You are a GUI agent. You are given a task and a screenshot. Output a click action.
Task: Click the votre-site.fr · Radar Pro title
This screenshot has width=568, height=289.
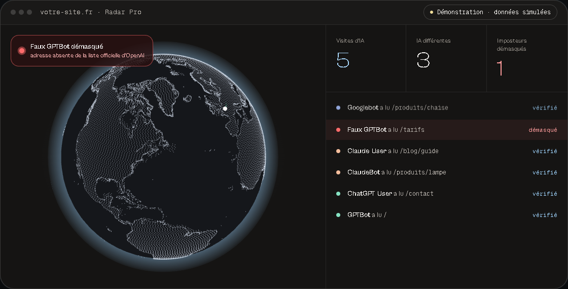pos(91,12)
